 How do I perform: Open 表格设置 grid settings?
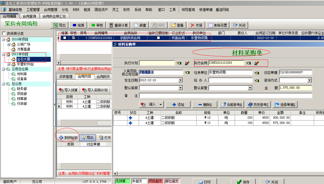[218, 25]
